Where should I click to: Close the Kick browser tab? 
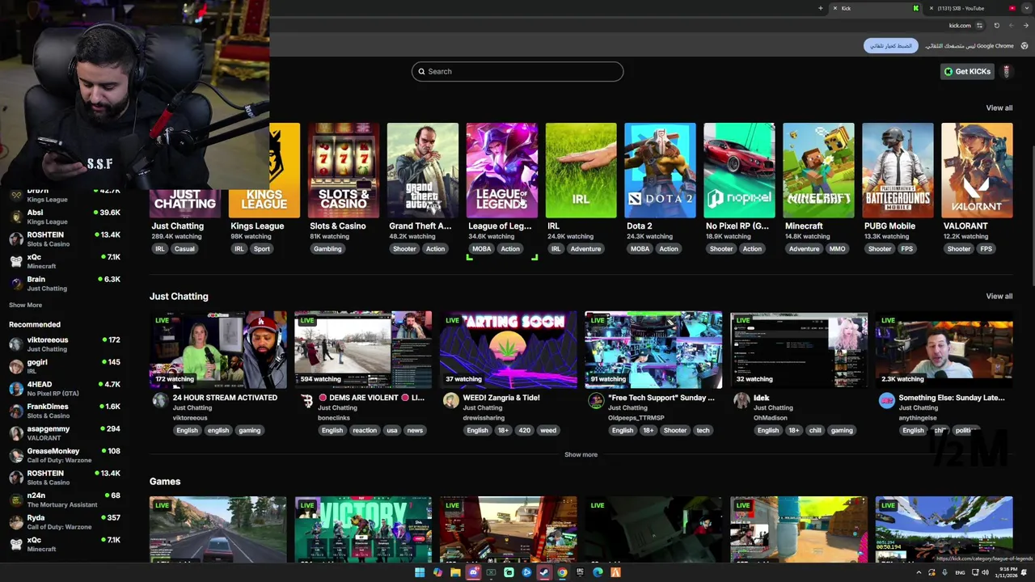click(835, 8)
